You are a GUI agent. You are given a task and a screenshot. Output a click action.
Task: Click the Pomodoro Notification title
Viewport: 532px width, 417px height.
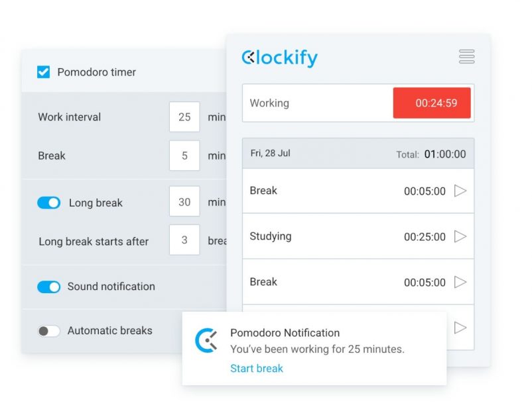(285, 333)
